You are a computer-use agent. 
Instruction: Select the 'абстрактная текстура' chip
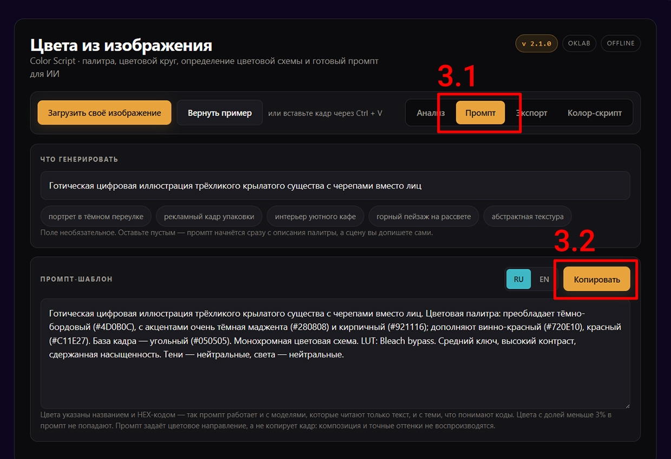click(528, 216)
